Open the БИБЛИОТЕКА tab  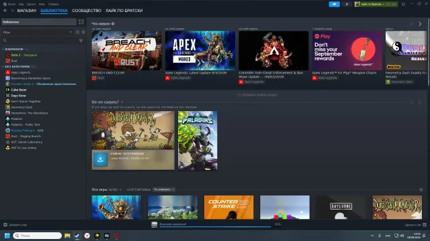pos(54,11)
